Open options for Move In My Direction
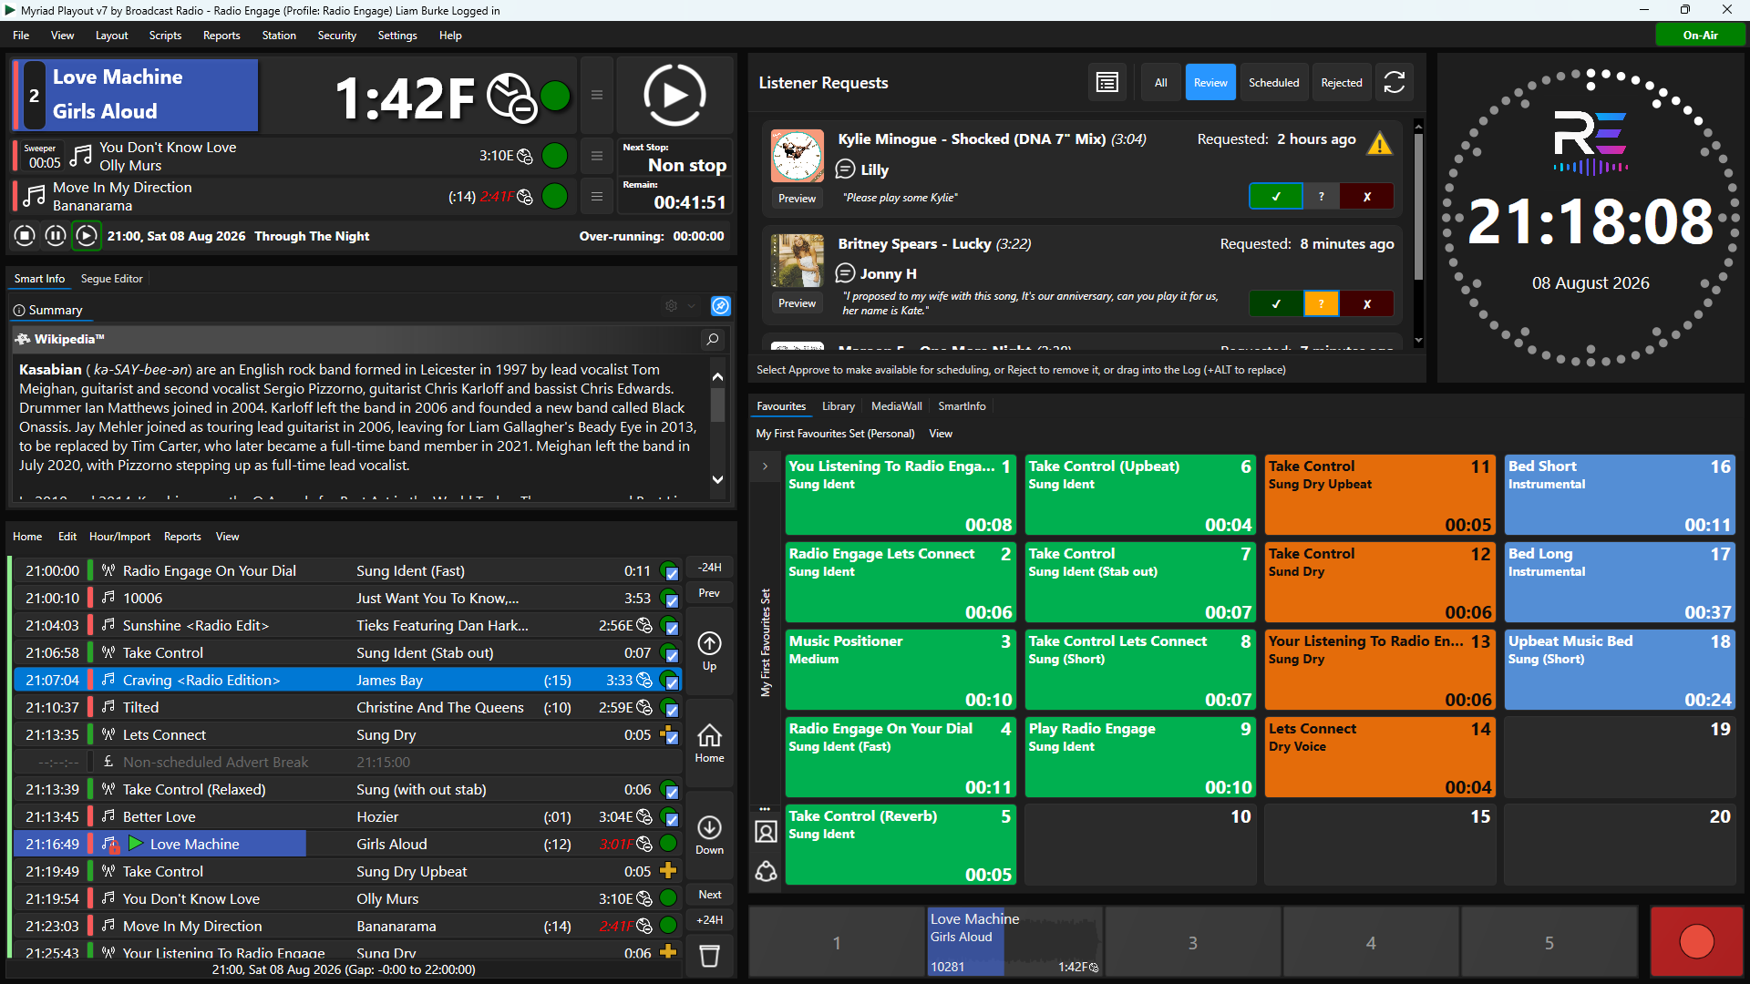This screenshot has width=1750, height=984. (x=597, y=196)
